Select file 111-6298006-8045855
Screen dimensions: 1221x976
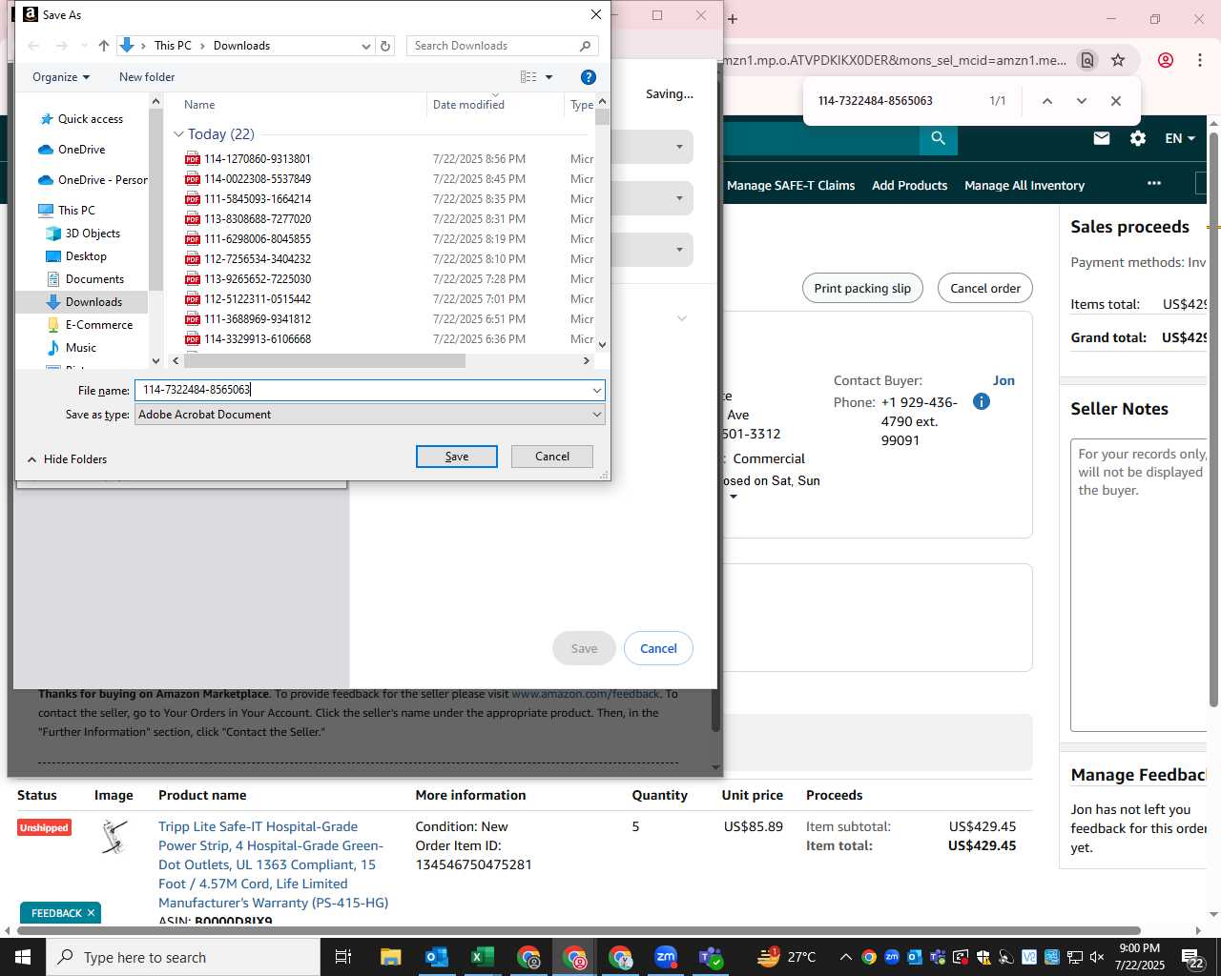(258, 239)
